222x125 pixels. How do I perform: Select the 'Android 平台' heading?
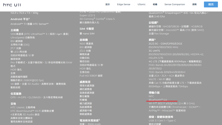(x=20, y=19)
